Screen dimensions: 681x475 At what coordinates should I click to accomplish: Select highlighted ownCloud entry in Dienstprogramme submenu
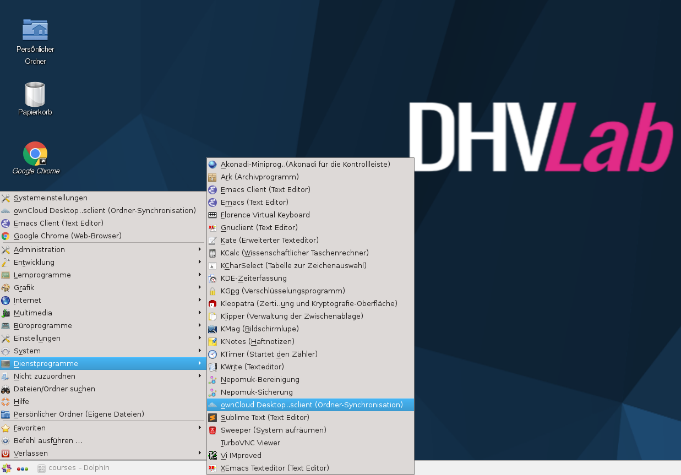(310, 405)
